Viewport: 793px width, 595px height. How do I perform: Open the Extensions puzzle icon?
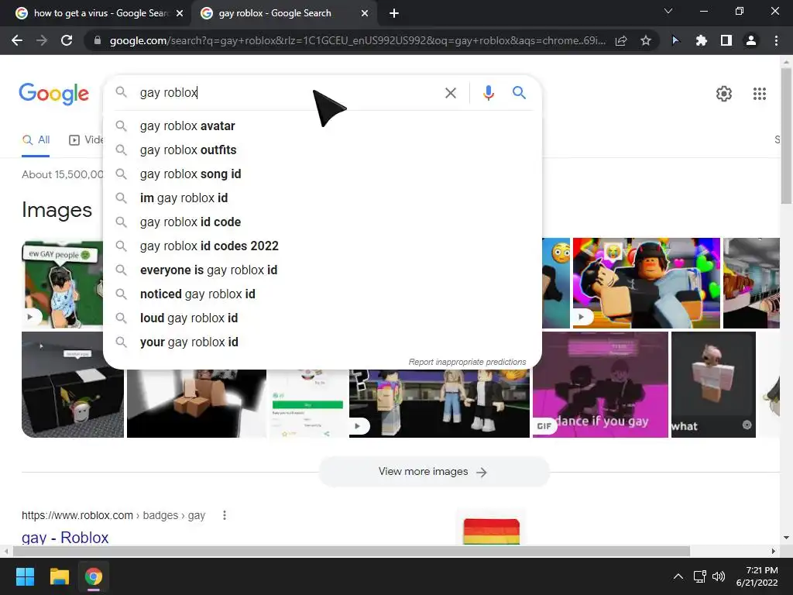(701, 40)
